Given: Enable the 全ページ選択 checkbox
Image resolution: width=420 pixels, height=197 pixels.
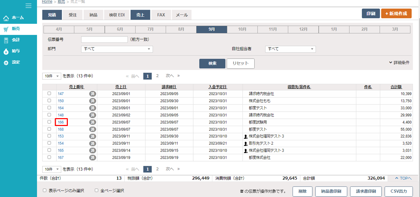Looking at the screenshot, I should [x=97, y=191].
